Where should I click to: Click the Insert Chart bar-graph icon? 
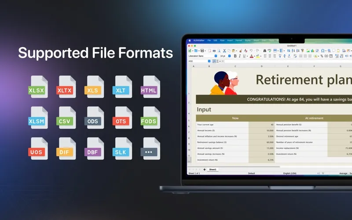pyautogui.click(x=312, y=51)
